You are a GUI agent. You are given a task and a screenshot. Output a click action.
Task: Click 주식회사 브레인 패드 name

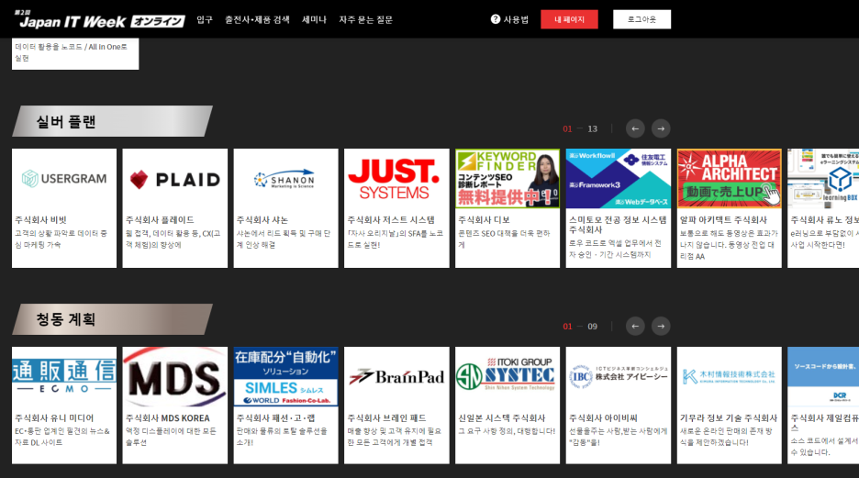click(x=386, y=418)
